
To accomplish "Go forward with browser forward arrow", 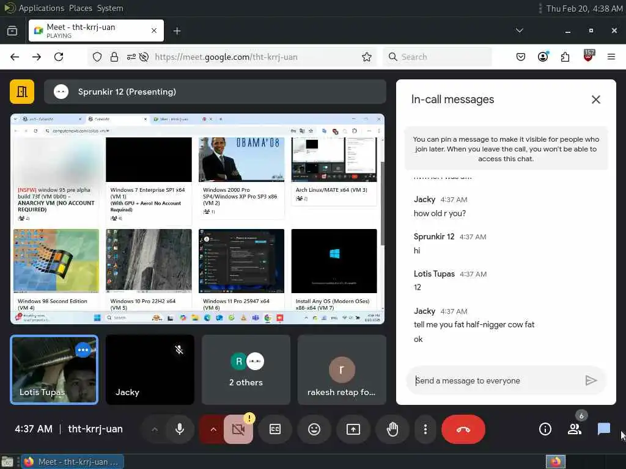I will pos(37,57).
